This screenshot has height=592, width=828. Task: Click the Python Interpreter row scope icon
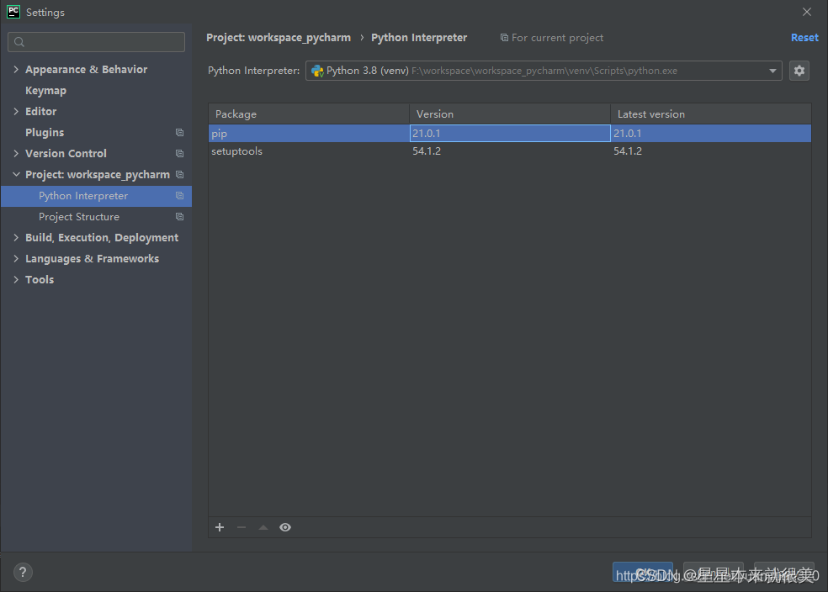click(x=179, y=196)
